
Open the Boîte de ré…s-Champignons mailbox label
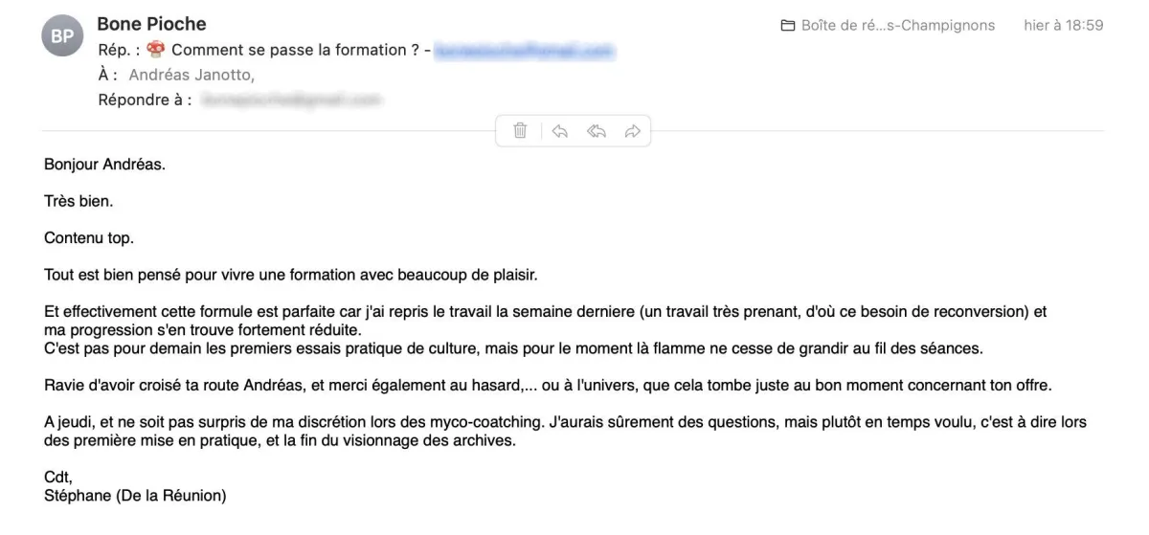(x=897, y=26)
